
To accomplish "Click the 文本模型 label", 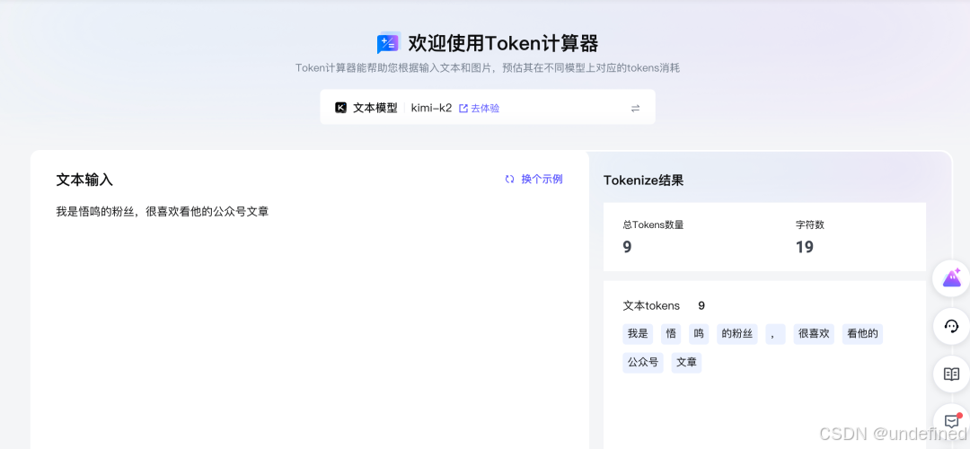I will point(375,109).
